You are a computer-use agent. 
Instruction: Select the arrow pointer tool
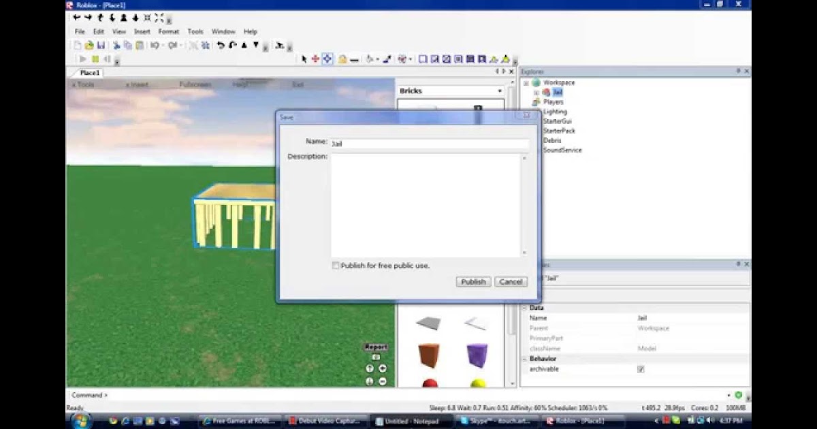[304, 59]
